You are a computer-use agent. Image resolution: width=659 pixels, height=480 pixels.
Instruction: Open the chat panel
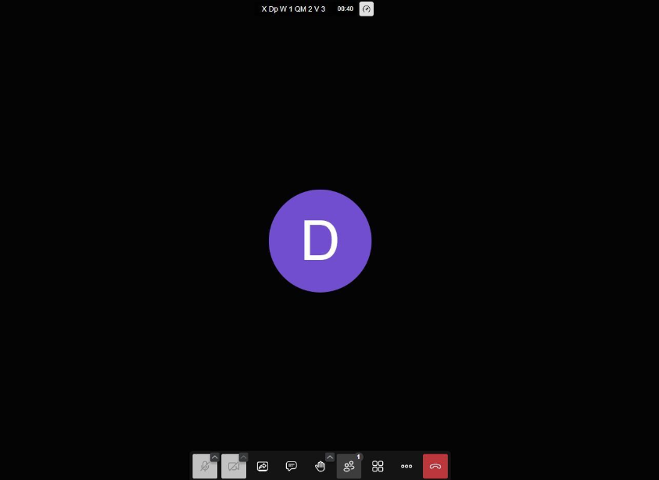(x=292, y=466)
